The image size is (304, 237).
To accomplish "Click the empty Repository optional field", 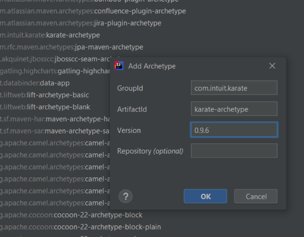I will 234,151.
